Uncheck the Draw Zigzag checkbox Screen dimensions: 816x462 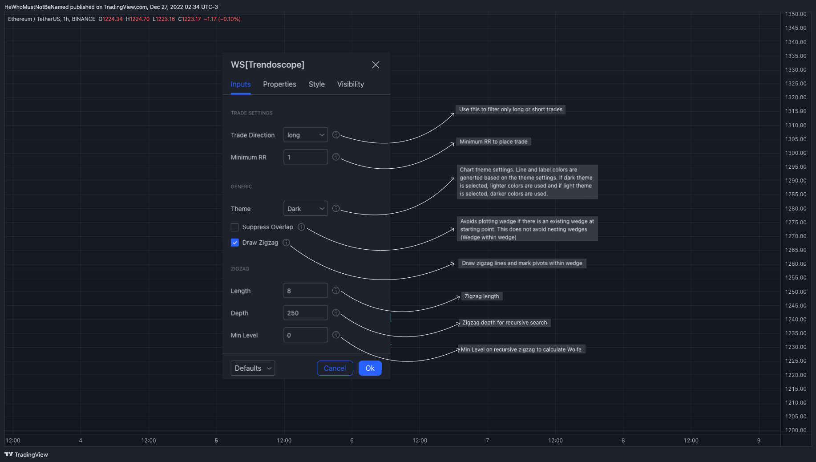(235, 243)
